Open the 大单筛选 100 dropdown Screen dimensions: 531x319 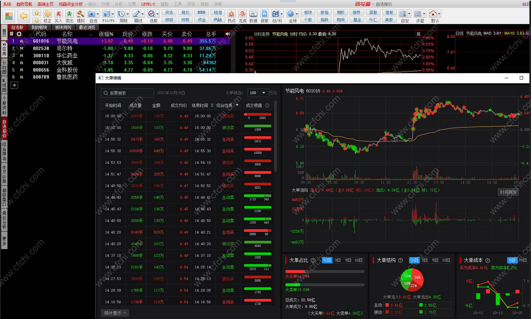[x=258, y=93]
